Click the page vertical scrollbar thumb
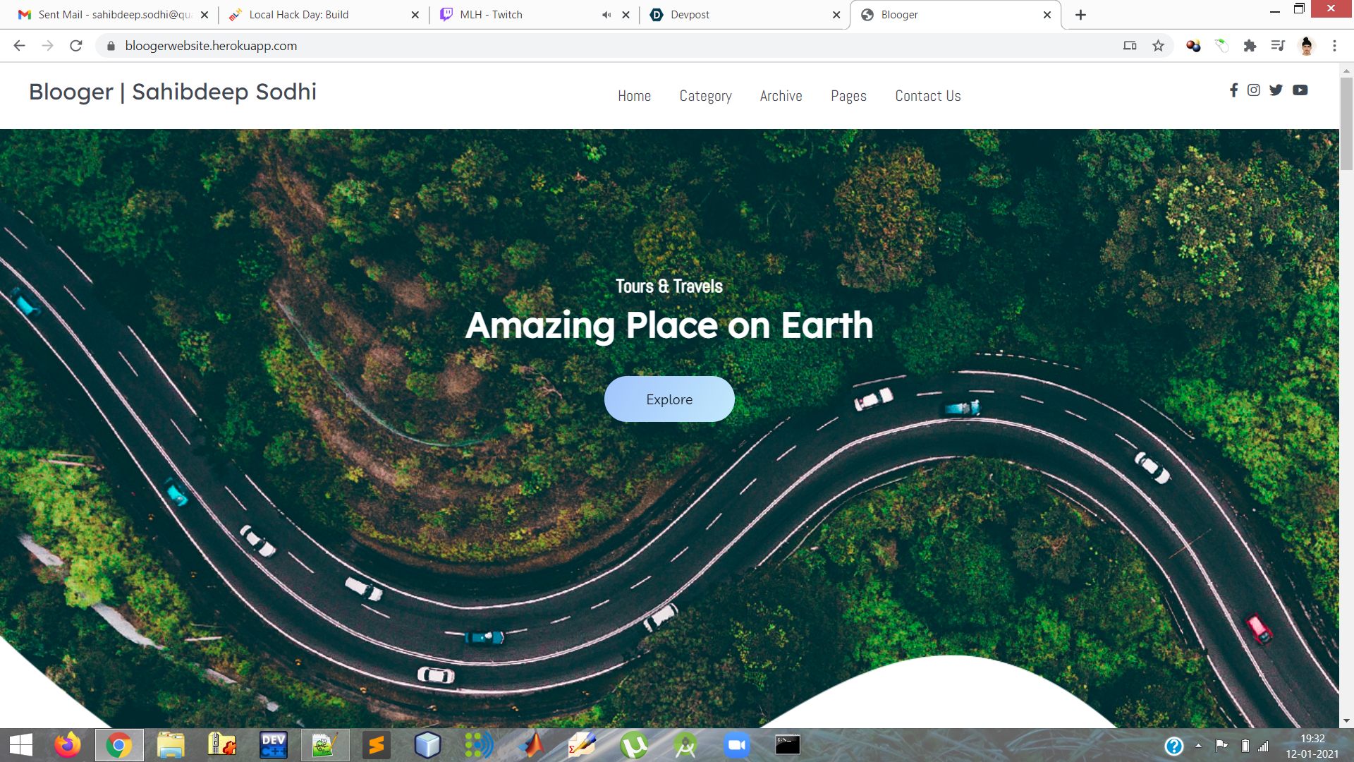Screen dimensions: 1354x762 (x=1346, y=123)
